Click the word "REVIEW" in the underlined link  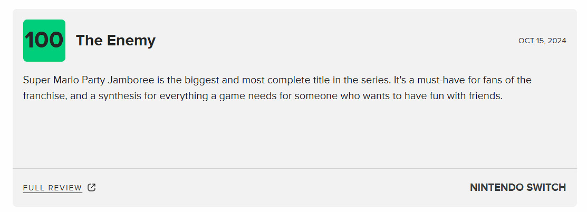point(66,188)
